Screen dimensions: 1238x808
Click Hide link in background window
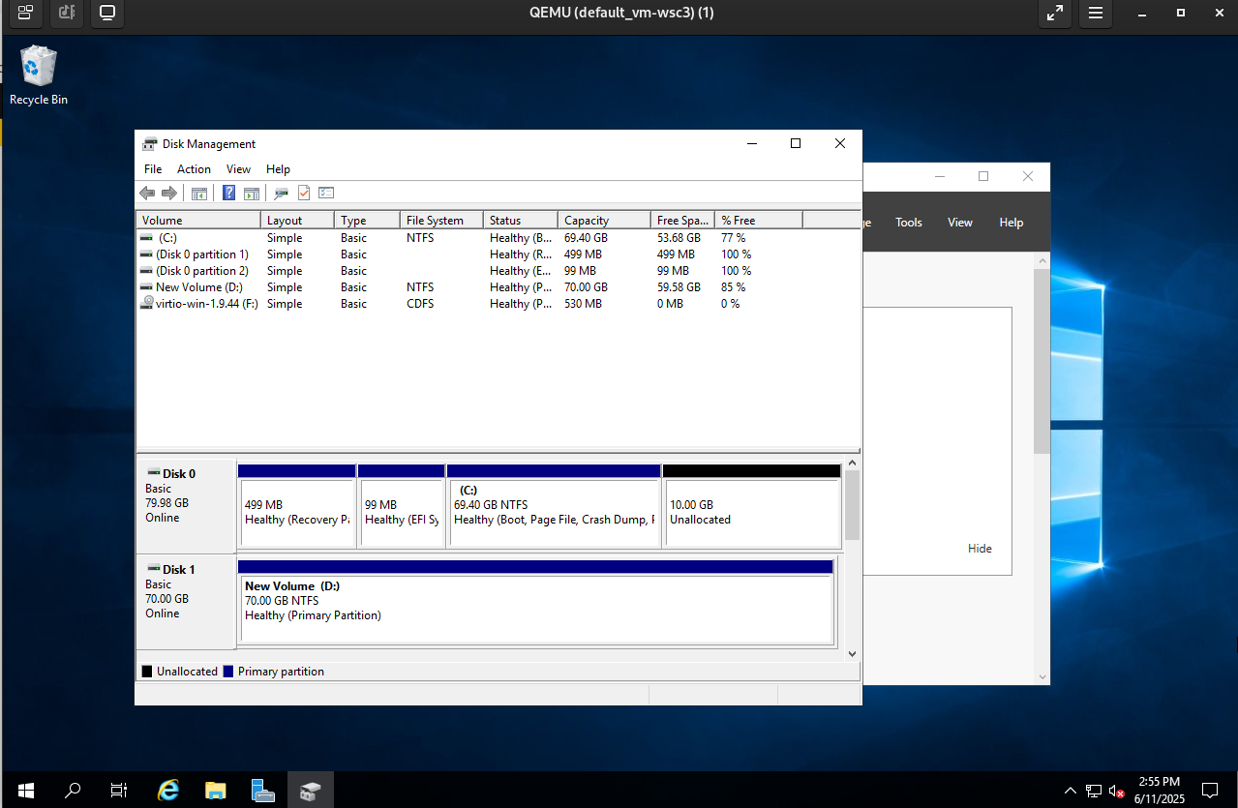[980, 549]
